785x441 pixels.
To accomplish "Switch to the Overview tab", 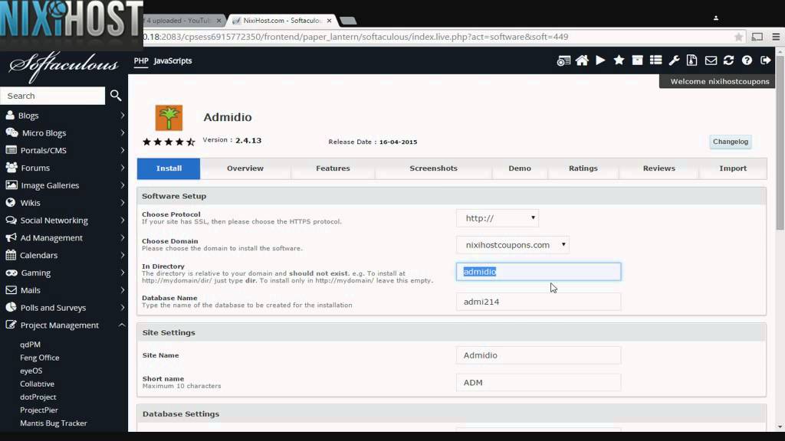I will [x=245, y=168].
